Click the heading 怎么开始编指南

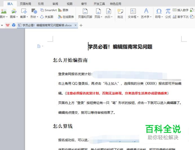[70, 60]
